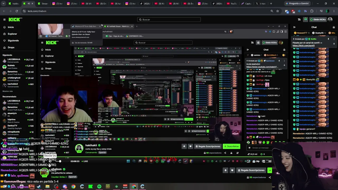Click the lapaja username in chat
The width and height of the screenshot is (338, 190).
pyautogui.click(x=303, y=129)
